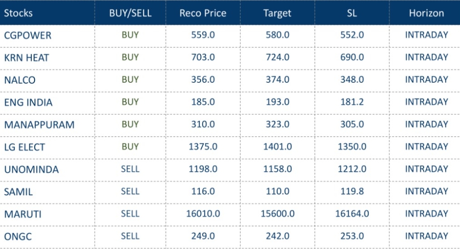Select the Reco Price column header

tap(203, 13)
